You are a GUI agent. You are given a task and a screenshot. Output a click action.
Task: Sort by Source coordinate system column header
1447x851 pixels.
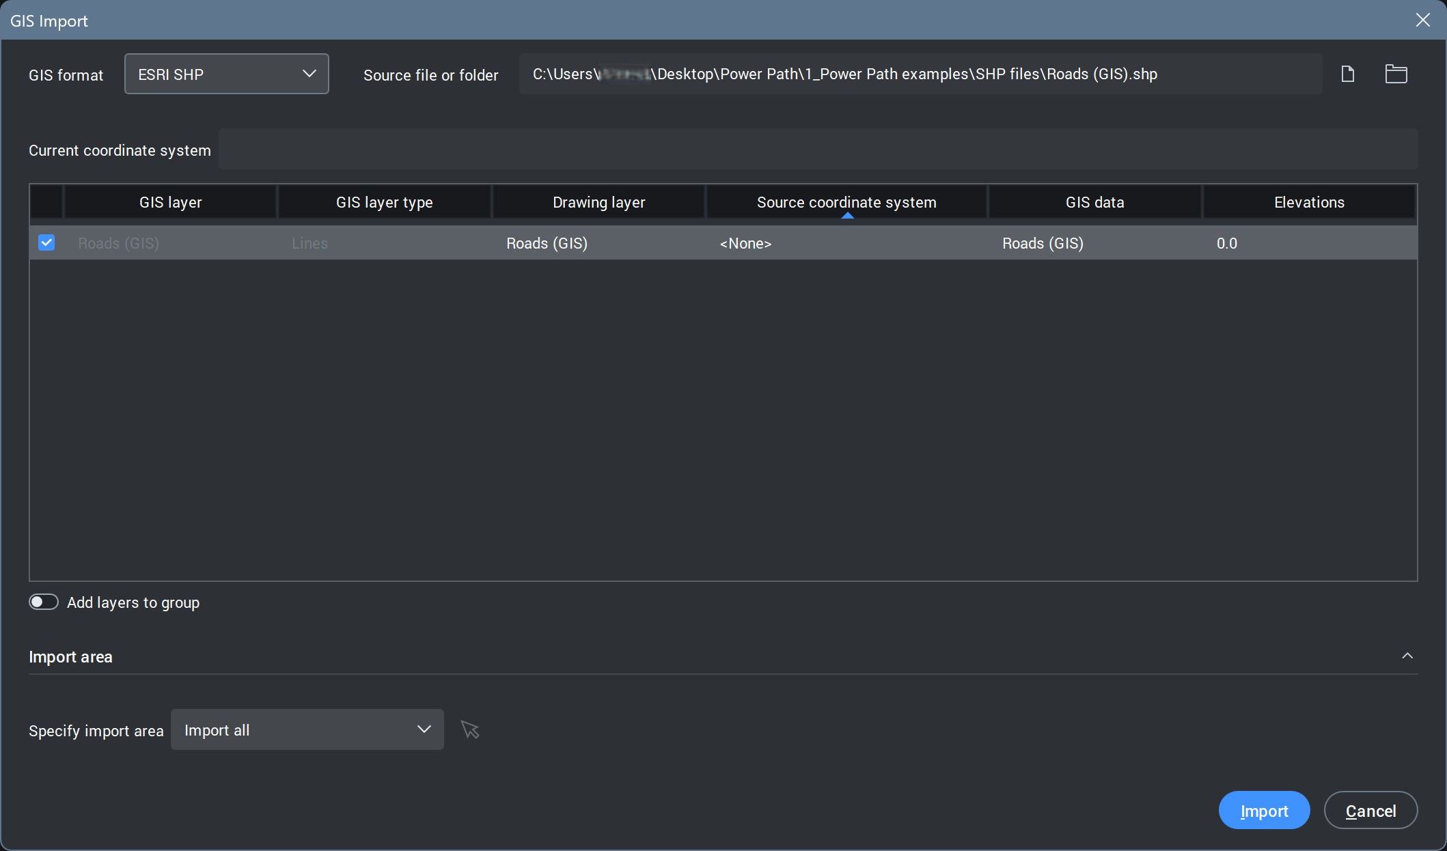point(846,202)
